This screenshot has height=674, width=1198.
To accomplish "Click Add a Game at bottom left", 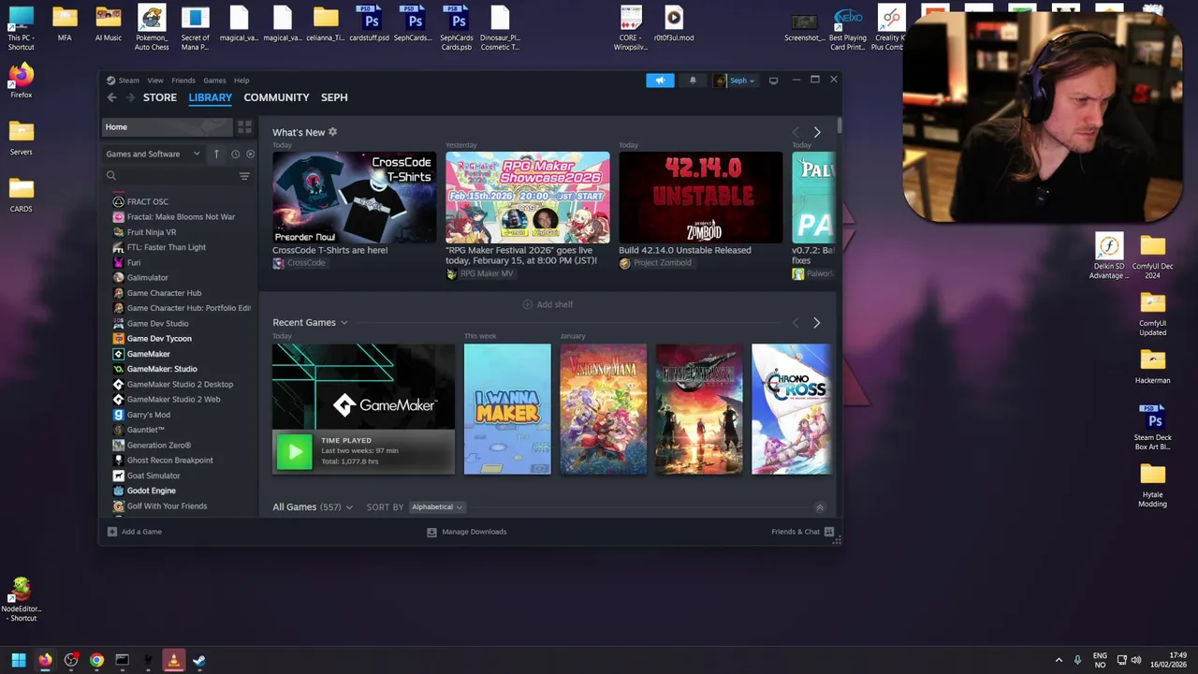I will pos(135,532).
